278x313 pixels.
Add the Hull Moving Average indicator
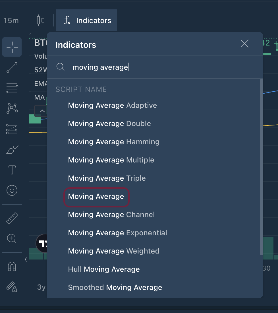(x=104, y=269)
